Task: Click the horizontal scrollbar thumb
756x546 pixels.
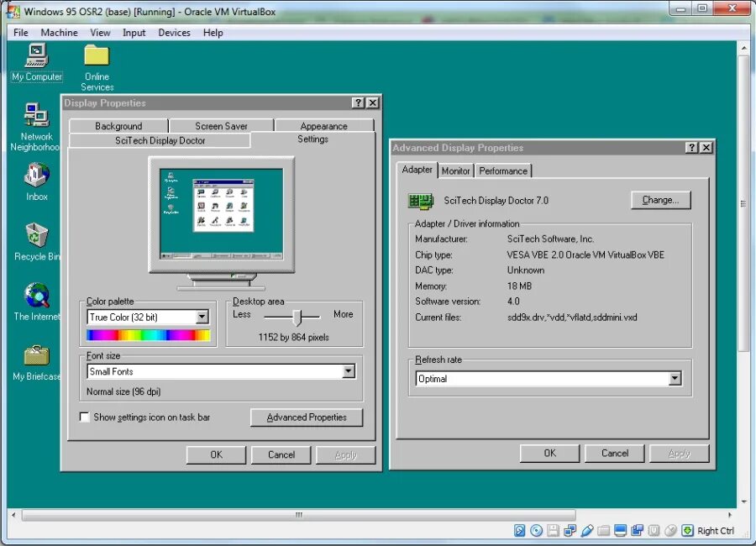Action: pyautogui.click(x=299, y=515)
